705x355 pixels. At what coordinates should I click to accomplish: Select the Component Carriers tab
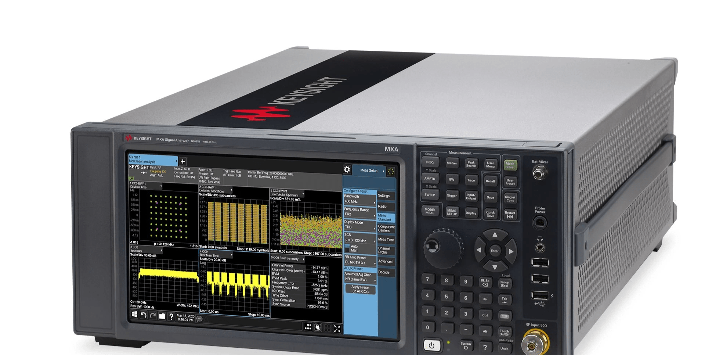tap(386, 229)
